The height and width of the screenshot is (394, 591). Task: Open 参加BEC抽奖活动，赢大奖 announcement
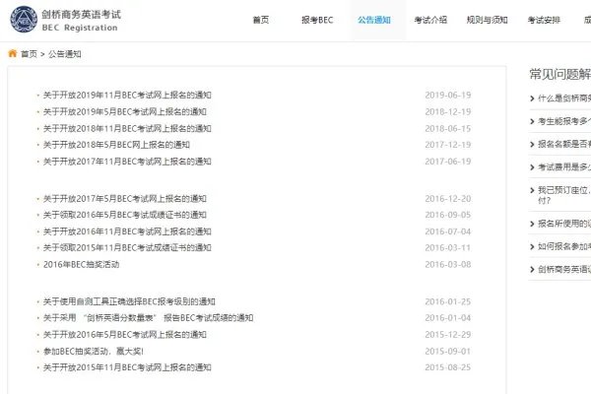click(94, 351)
